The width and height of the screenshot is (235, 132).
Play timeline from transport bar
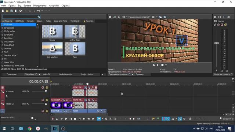[66, 119]
